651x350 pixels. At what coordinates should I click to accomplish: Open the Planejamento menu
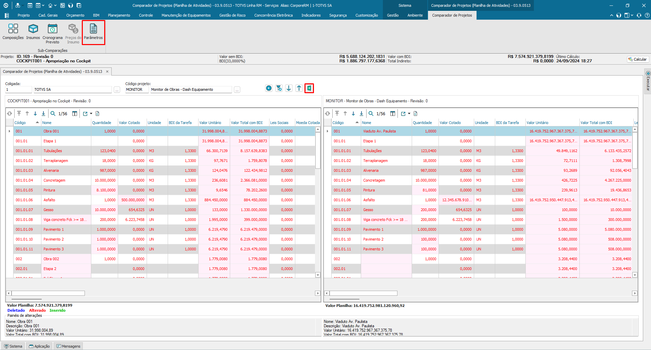(x=119, y=15)
